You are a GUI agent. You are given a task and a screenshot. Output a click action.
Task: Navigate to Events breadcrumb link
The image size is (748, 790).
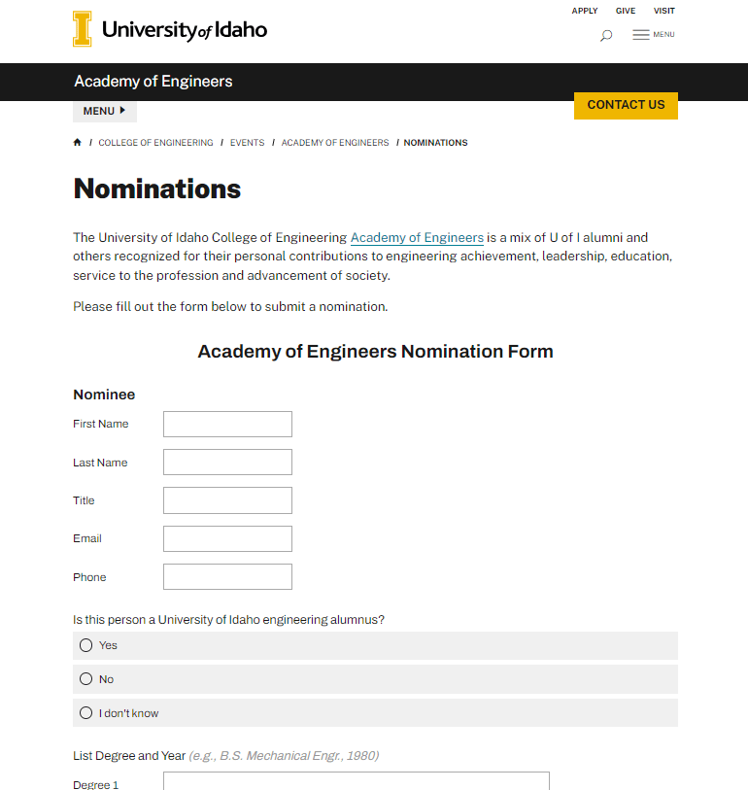click(247, 143)
